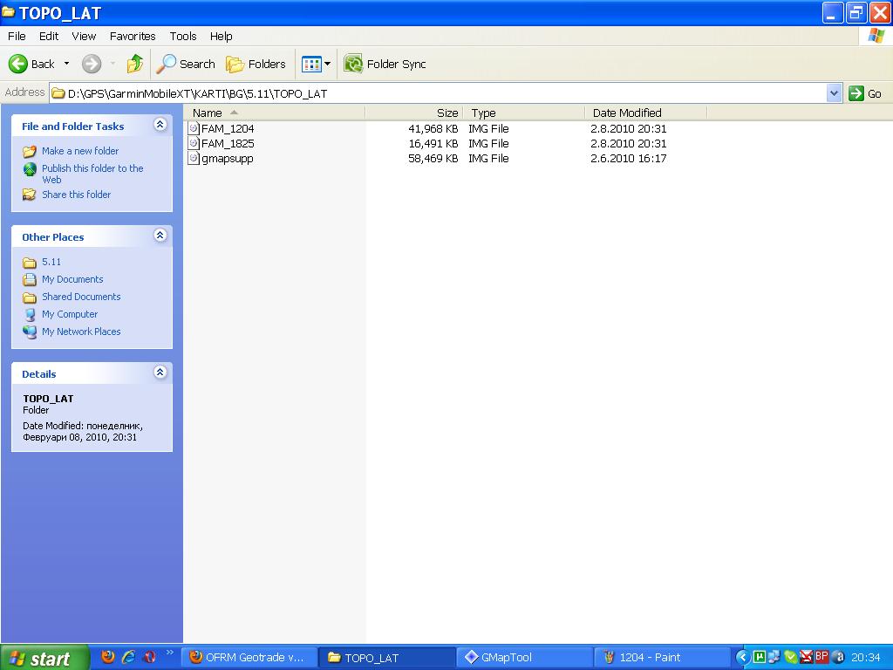Sort files by Date Modified column
The width and height of the screenshot is (893, 670).
coord(627,113)
